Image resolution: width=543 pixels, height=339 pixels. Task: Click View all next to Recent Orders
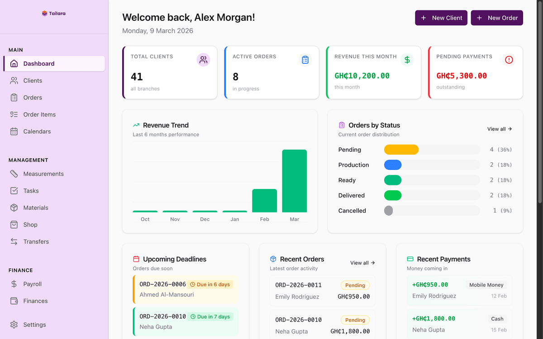pos(362,263)
